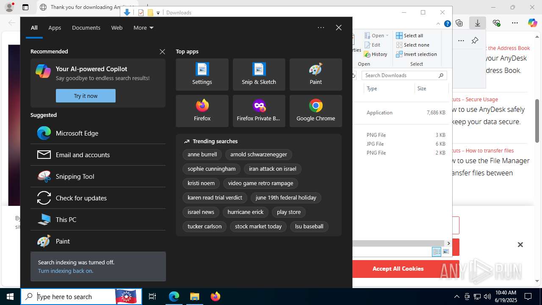Viewport: 542px width, 305px height.
Task: Search trending karen read trial verdict
Action: click(215, 197)
